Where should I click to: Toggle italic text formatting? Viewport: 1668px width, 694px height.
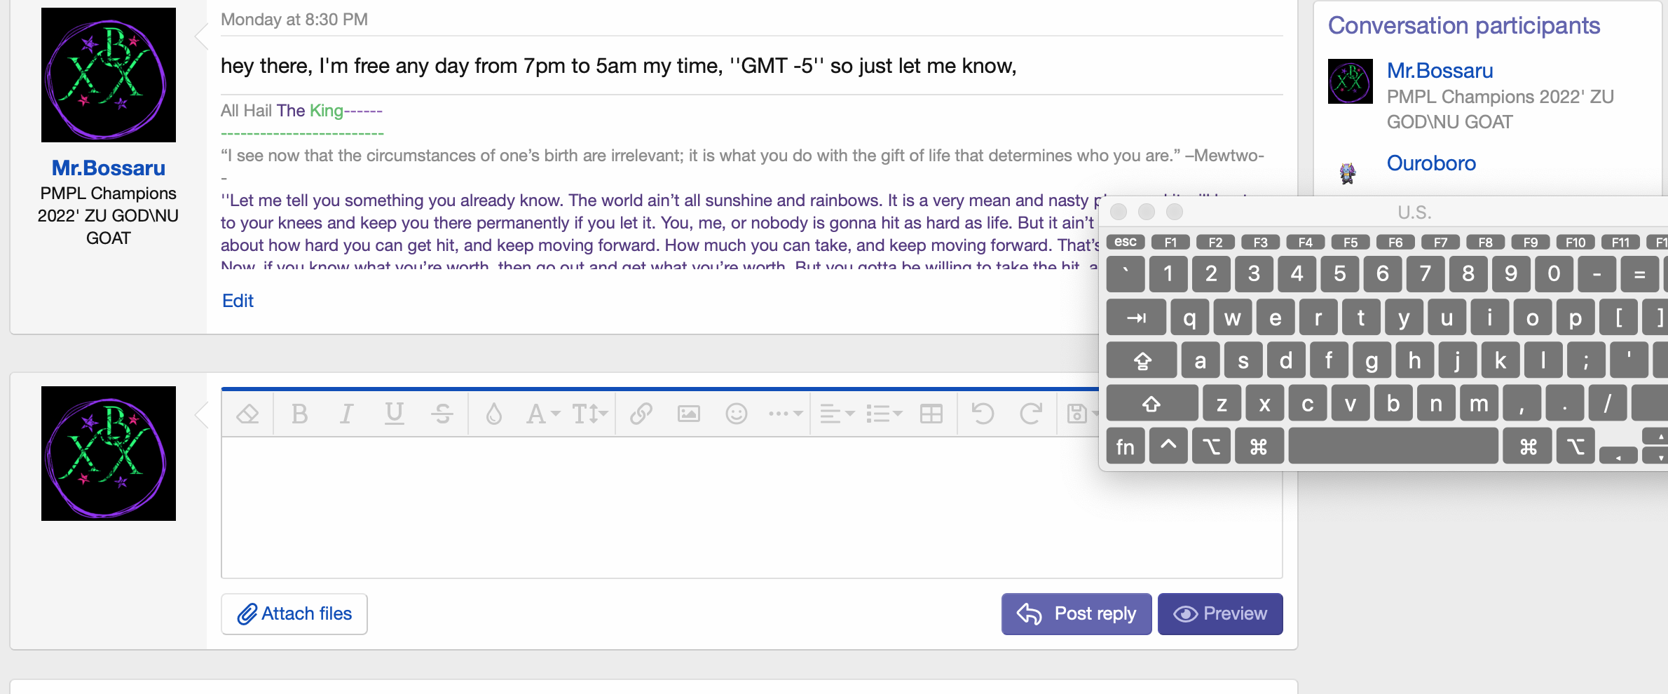(346, 414)
